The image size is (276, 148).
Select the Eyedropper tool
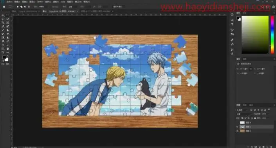pyautogui.click(x=3, y=26)
